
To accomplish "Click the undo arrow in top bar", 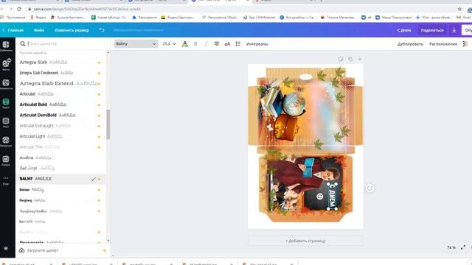I will click(102, 30).
